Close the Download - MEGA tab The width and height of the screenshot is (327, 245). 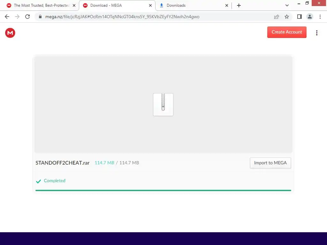[x=150, y=5]
